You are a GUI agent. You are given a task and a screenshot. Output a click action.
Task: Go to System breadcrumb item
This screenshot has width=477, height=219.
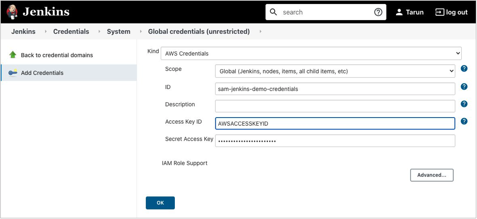pyautogui.click(x=119, y=31)
